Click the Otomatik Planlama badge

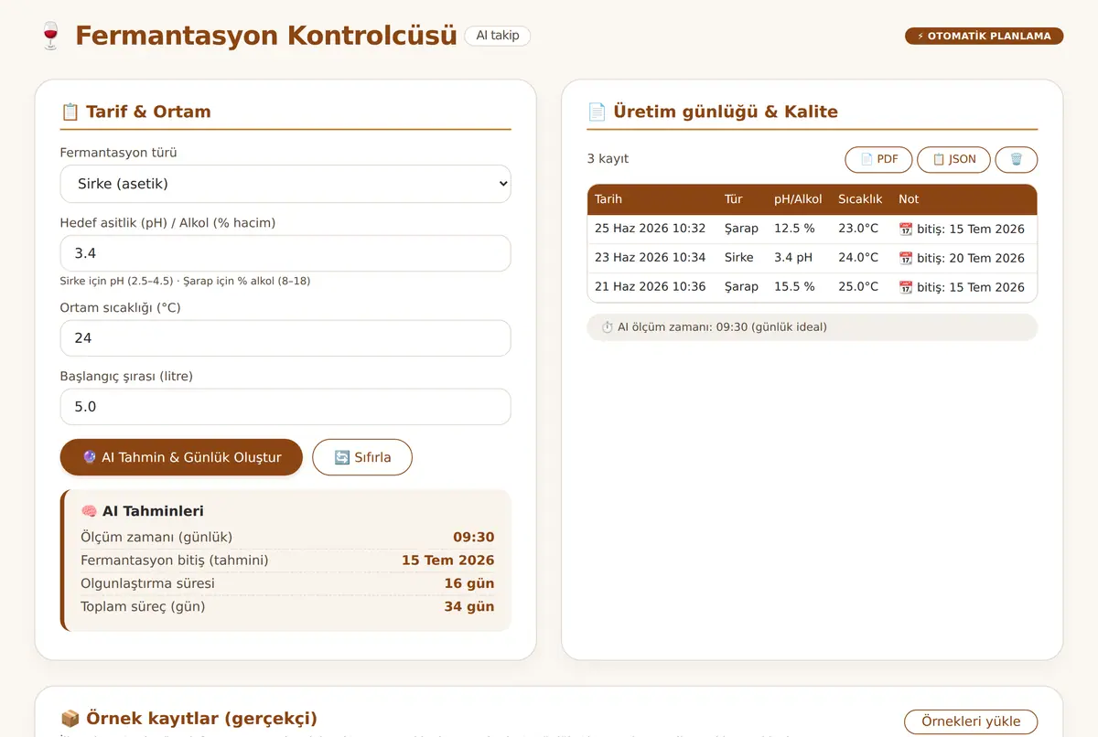[x=985, y=37]
